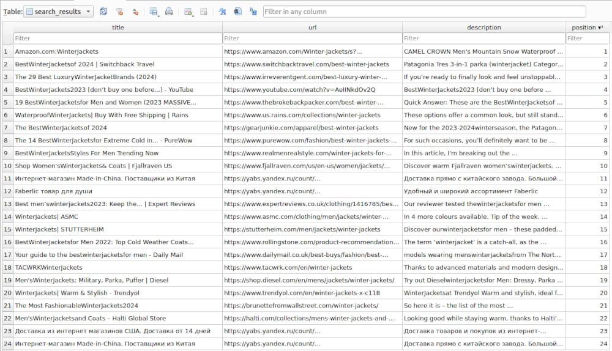
Task: Save the table as currently displayed
Action: point(154,12)
